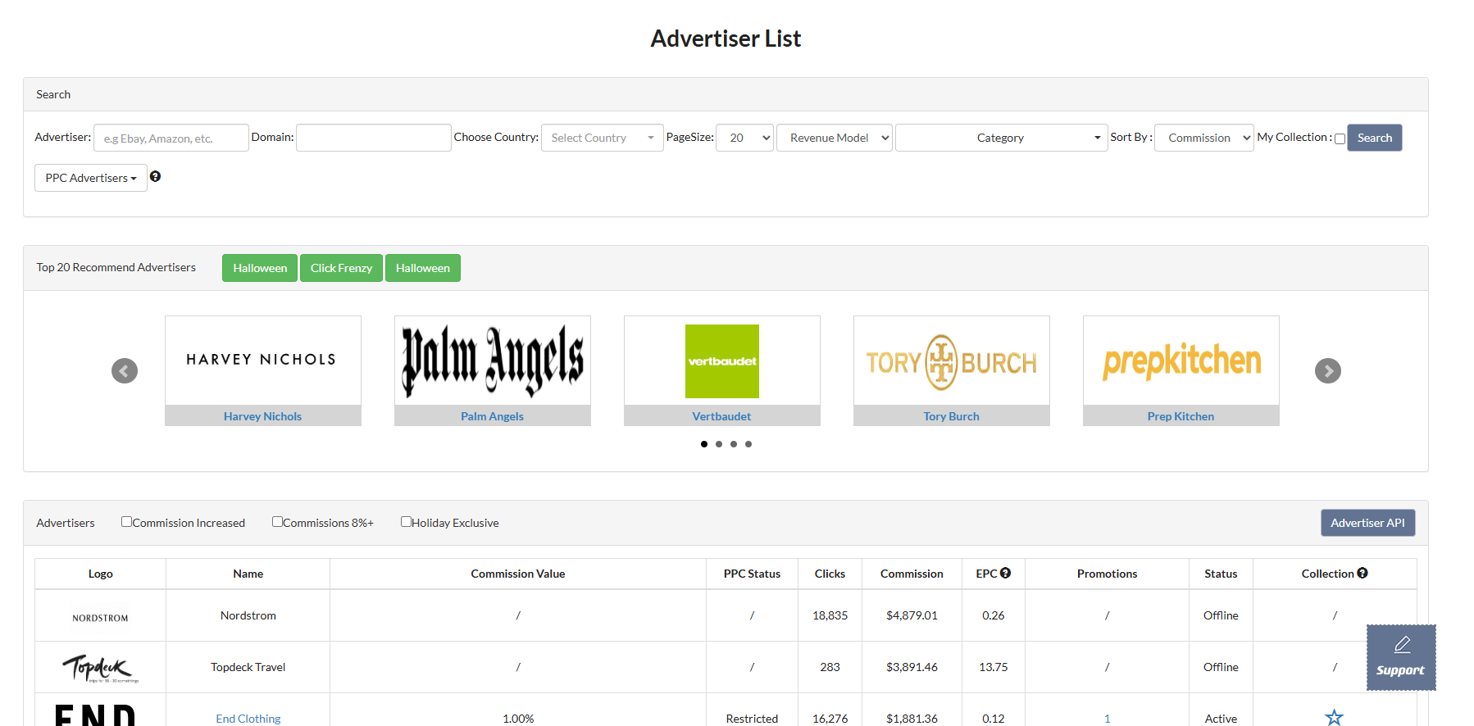
Task: Go to next carousel slide arrow
Action: click(x=1328, y=370)
